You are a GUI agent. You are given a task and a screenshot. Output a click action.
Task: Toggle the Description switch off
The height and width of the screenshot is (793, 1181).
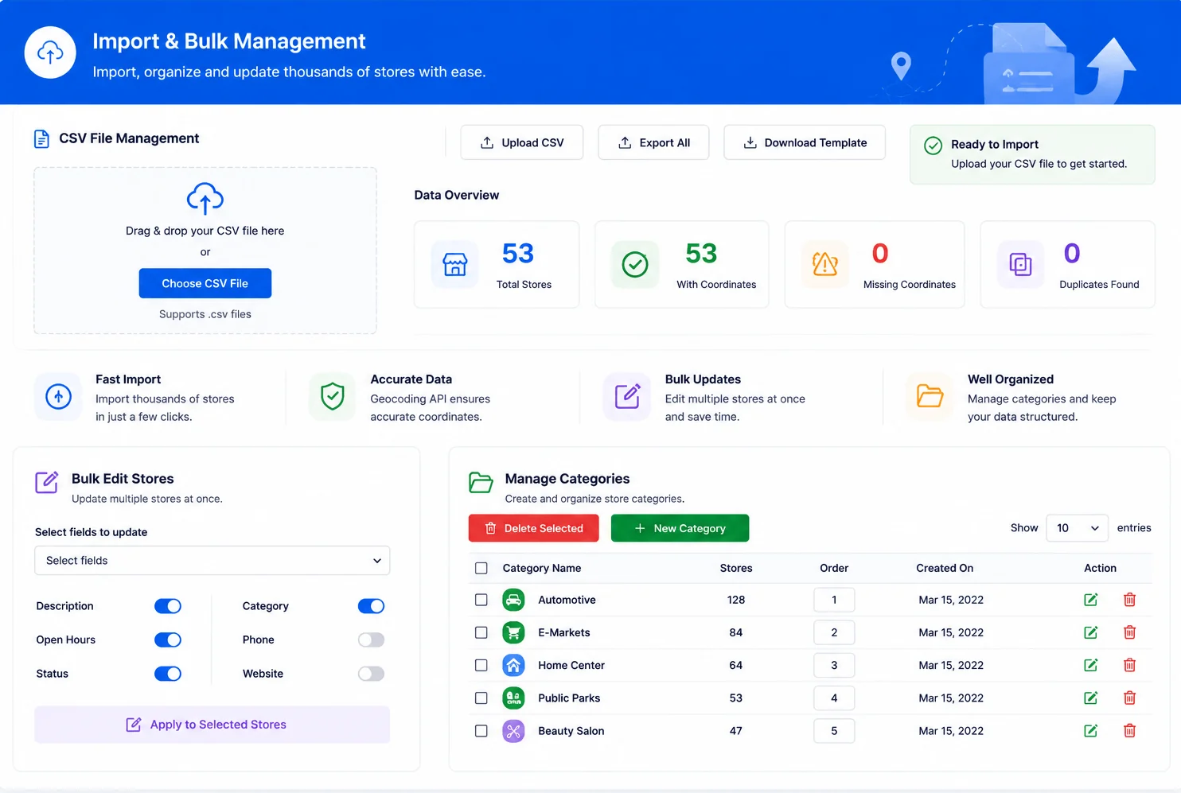point(168,606)
